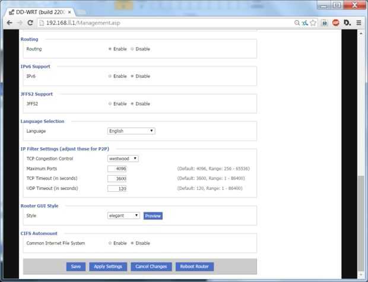Click the translate icon in address bar
368x282 pixels.
click(305, 23)
